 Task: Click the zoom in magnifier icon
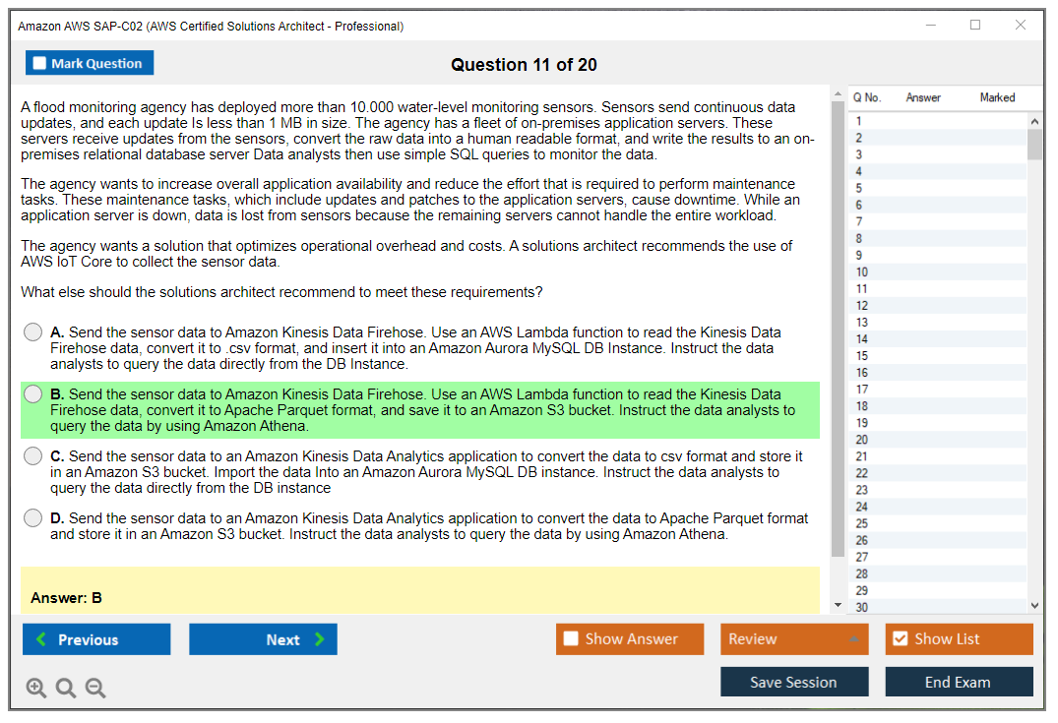pyautogui.click(x=36, y=689)
